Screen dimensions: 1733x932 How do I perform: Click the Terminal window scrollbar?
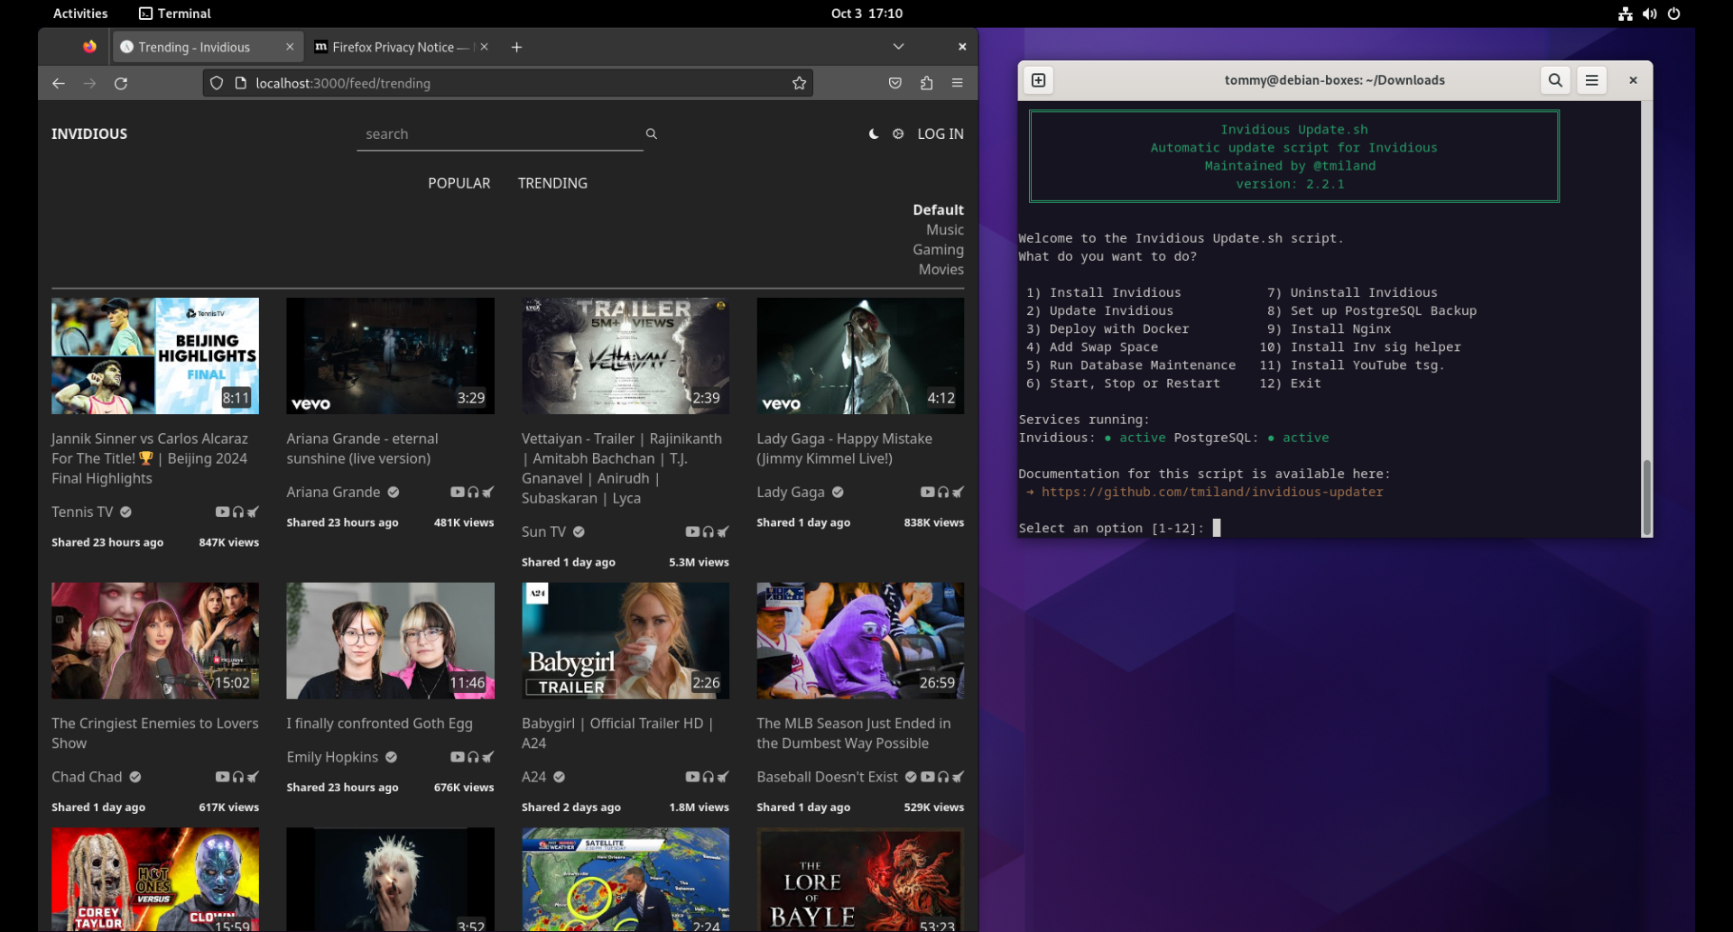(1646, 497)
